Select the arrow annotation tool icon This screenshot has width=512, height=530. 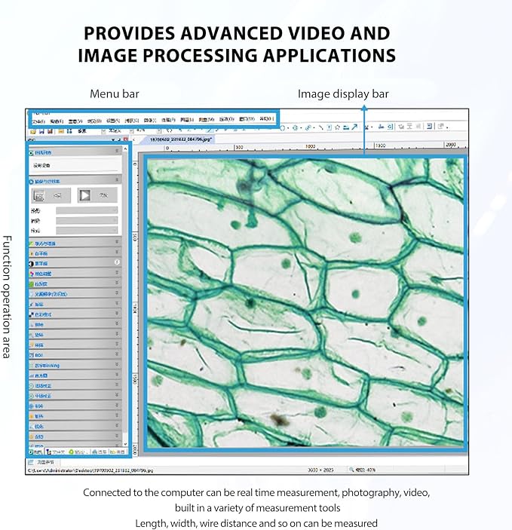click(354, 127)
